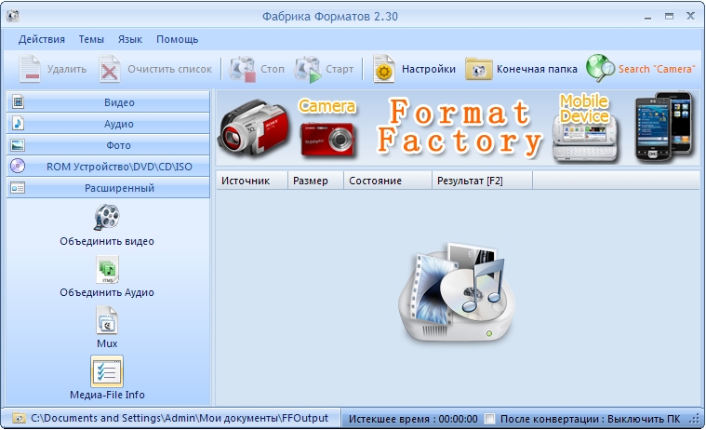Screen dimensions: 706x430
Task: Click the Настройки gear icon
Action: pos(384,69)
